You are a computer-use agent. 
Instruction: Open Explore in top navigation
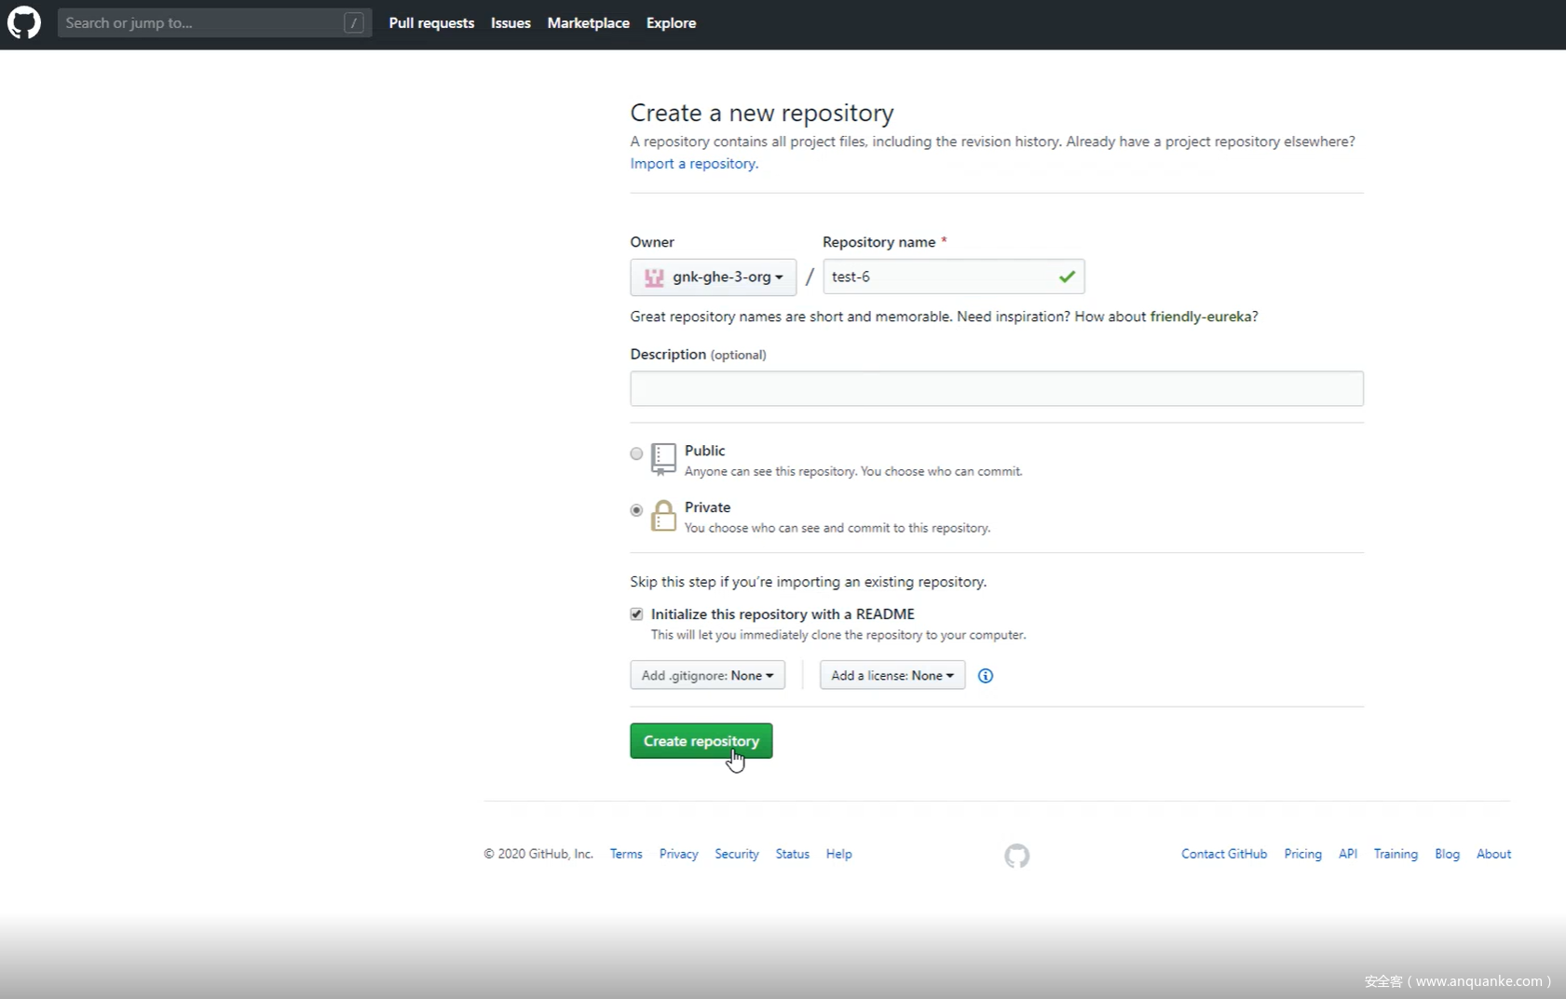click(671, 23)
